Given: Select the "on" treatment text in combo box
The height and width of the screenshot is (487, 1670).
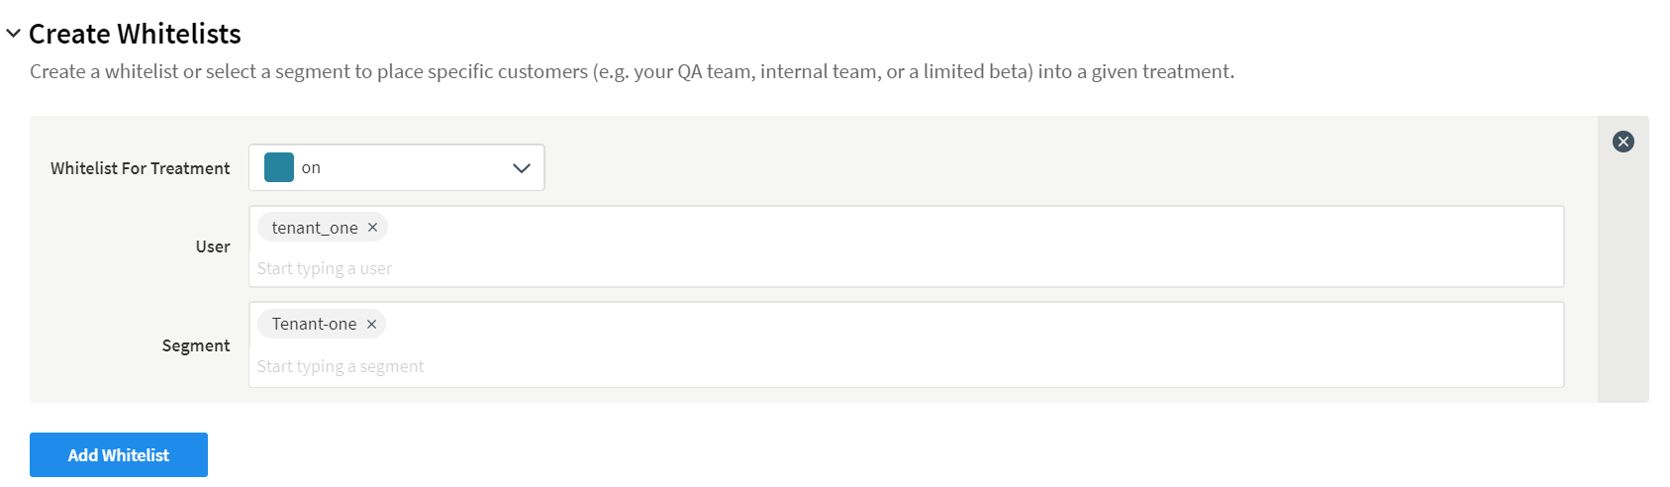Looking at the screenshot, I should pos(311,168).
